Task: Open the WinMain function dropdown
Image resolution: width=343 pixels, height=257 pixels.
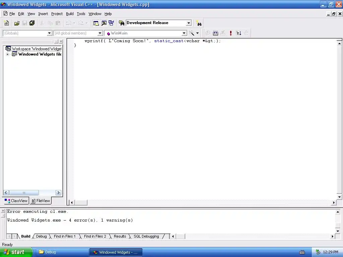Action: point(184,33)
